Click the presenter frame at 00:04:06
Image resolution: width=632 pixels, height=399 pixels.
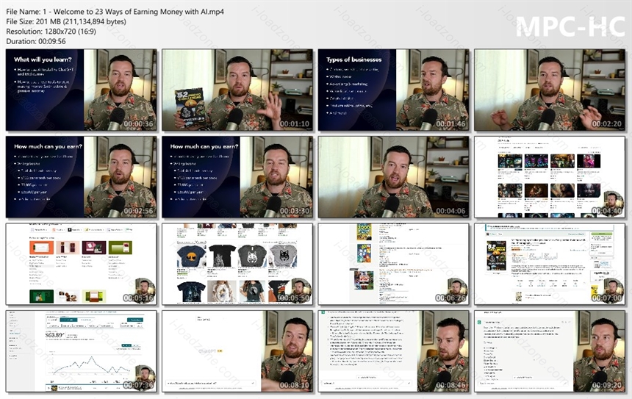click(x=393, y=177)
